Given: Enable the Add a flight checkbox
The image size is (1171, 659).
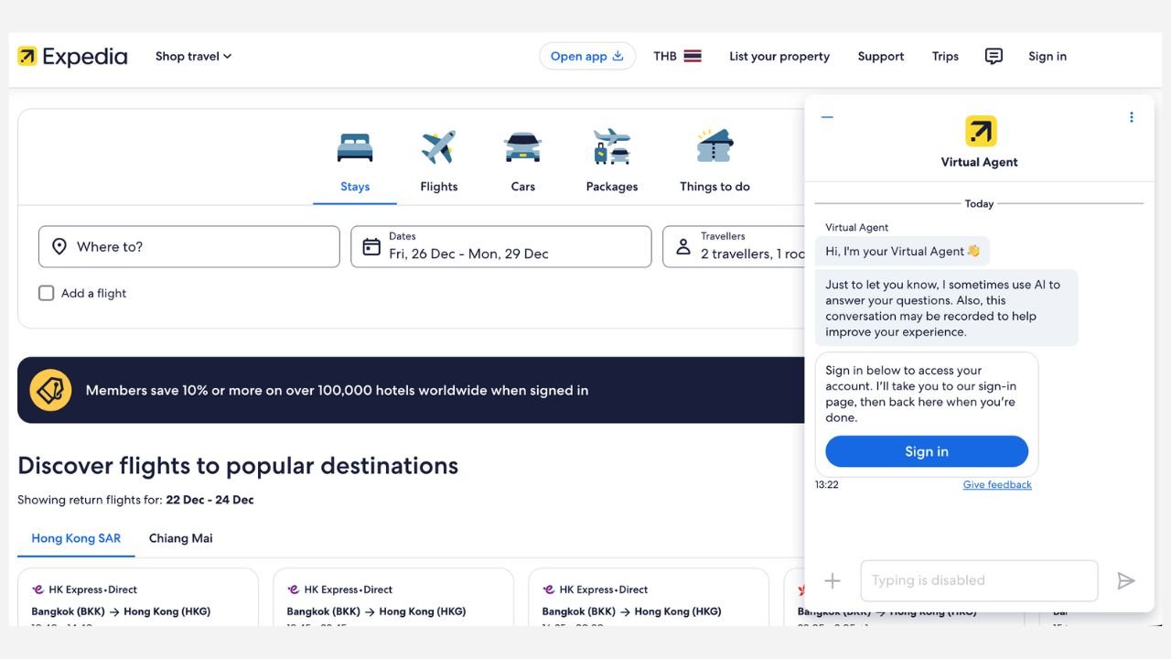Looking at the screenshot, I should (x=47, y=294).
